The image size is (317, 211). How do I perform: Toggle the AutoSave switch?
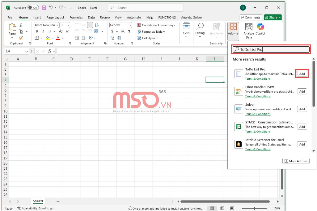click(33, 8)
